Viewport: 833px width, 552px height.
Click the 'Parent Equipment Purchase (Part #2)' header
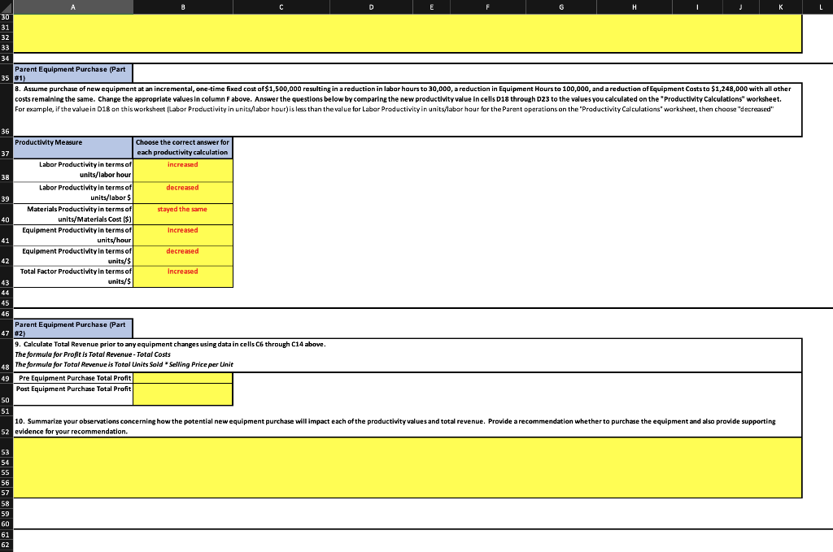[72, 328]
